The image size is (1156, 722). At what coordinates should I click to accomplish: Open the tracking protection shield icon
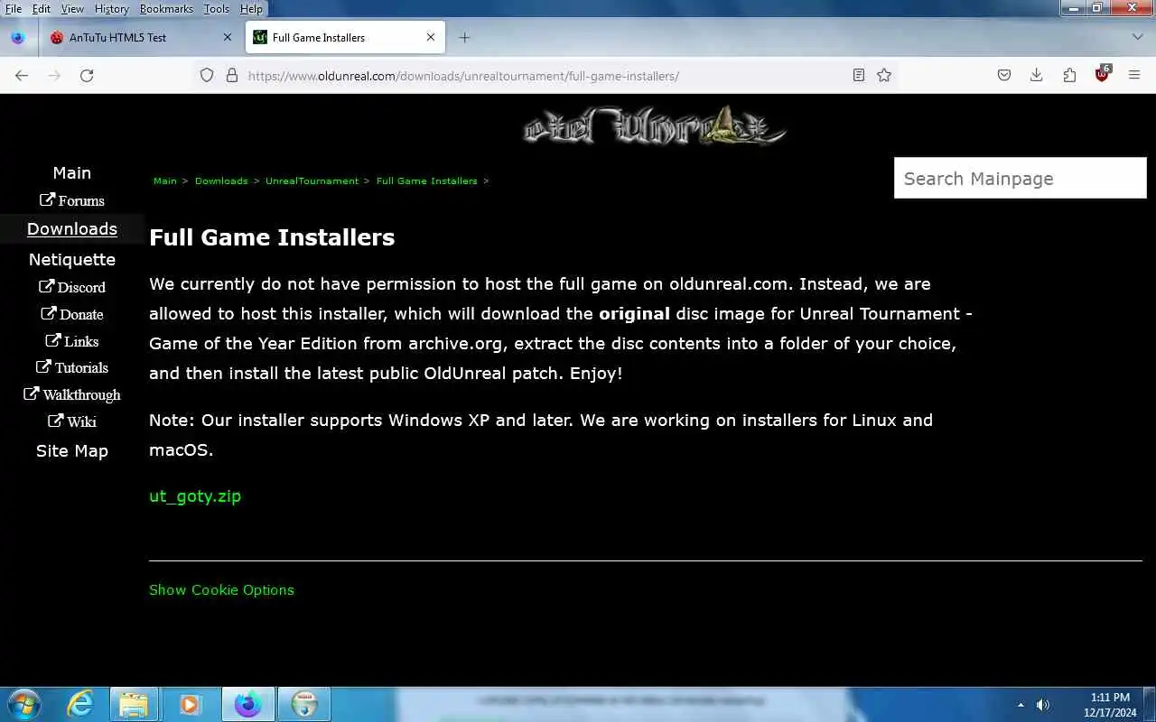(207, 76)
